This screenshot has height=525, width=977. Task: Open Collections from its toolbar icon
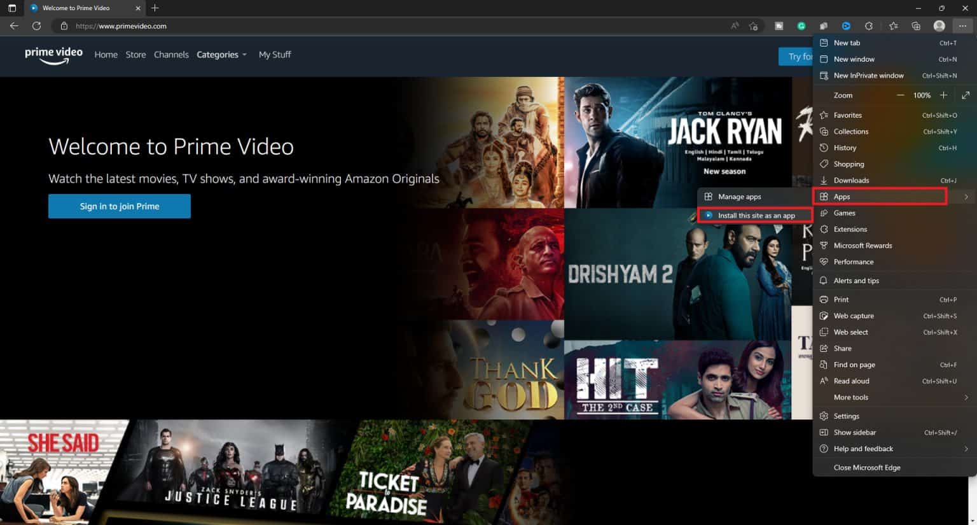(x=916, y=26)
